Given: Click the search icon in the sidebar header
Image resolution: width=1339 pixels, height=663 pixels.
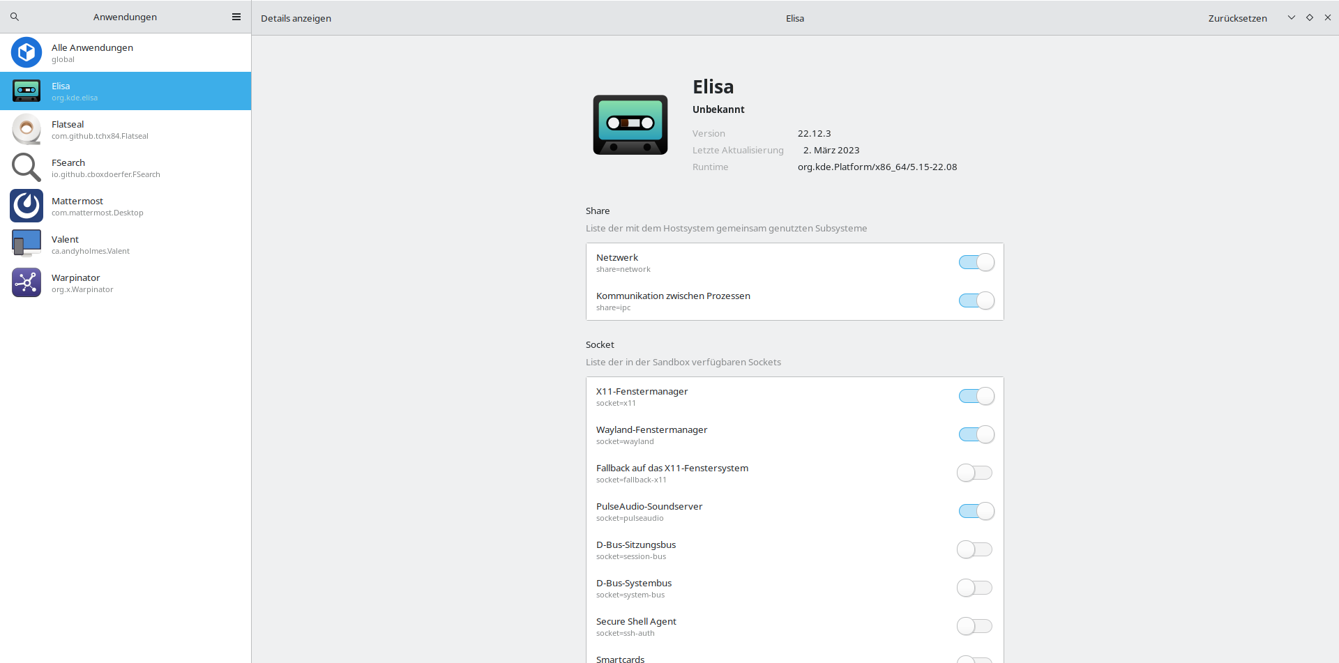Looking at the screenshot, I should click(x=15, y=17).
